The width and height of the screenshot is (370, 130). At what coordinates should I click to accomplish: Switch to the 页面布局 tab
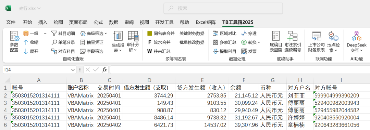[78, 22]
